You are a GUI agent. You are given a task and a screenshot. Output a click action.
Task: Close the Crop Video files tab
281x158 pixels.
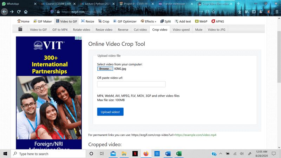pyautogui.click(x=231, y=4)
